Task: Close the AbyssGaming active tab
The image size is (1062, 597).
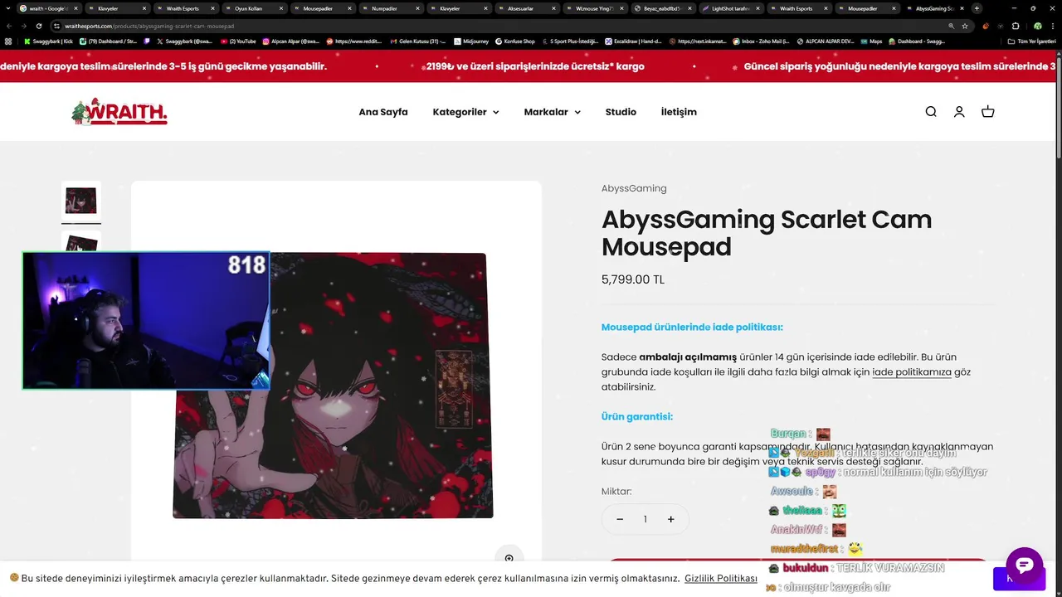Action: coord(963,8)
